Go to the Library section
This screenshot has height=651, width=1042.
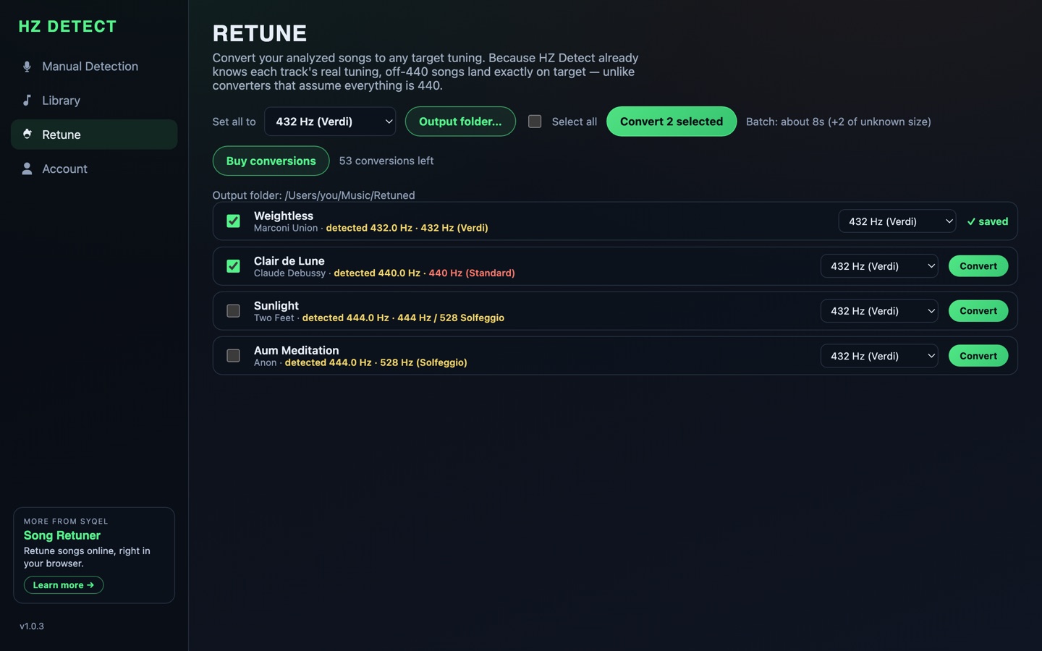pyautogui.click(x=94, y=101)
